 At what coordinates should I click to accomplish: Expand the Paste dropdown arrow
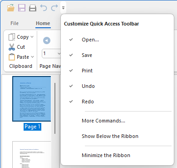tap(32, 57)
